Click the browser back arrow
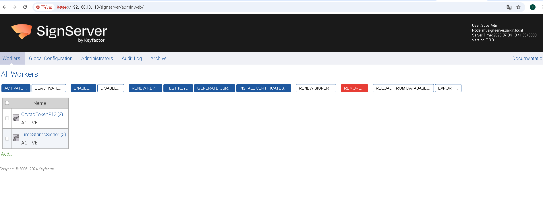The height and width of the screenshot is (201, 543). point(5,7)
